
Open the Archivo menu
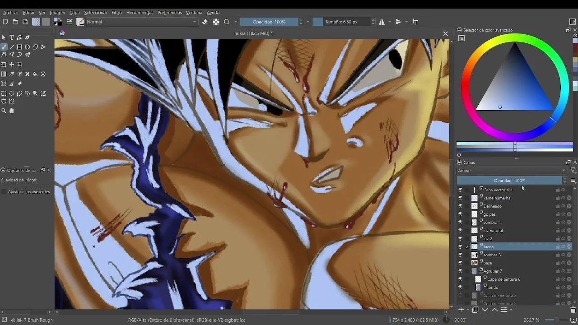(x=11, y=13)
